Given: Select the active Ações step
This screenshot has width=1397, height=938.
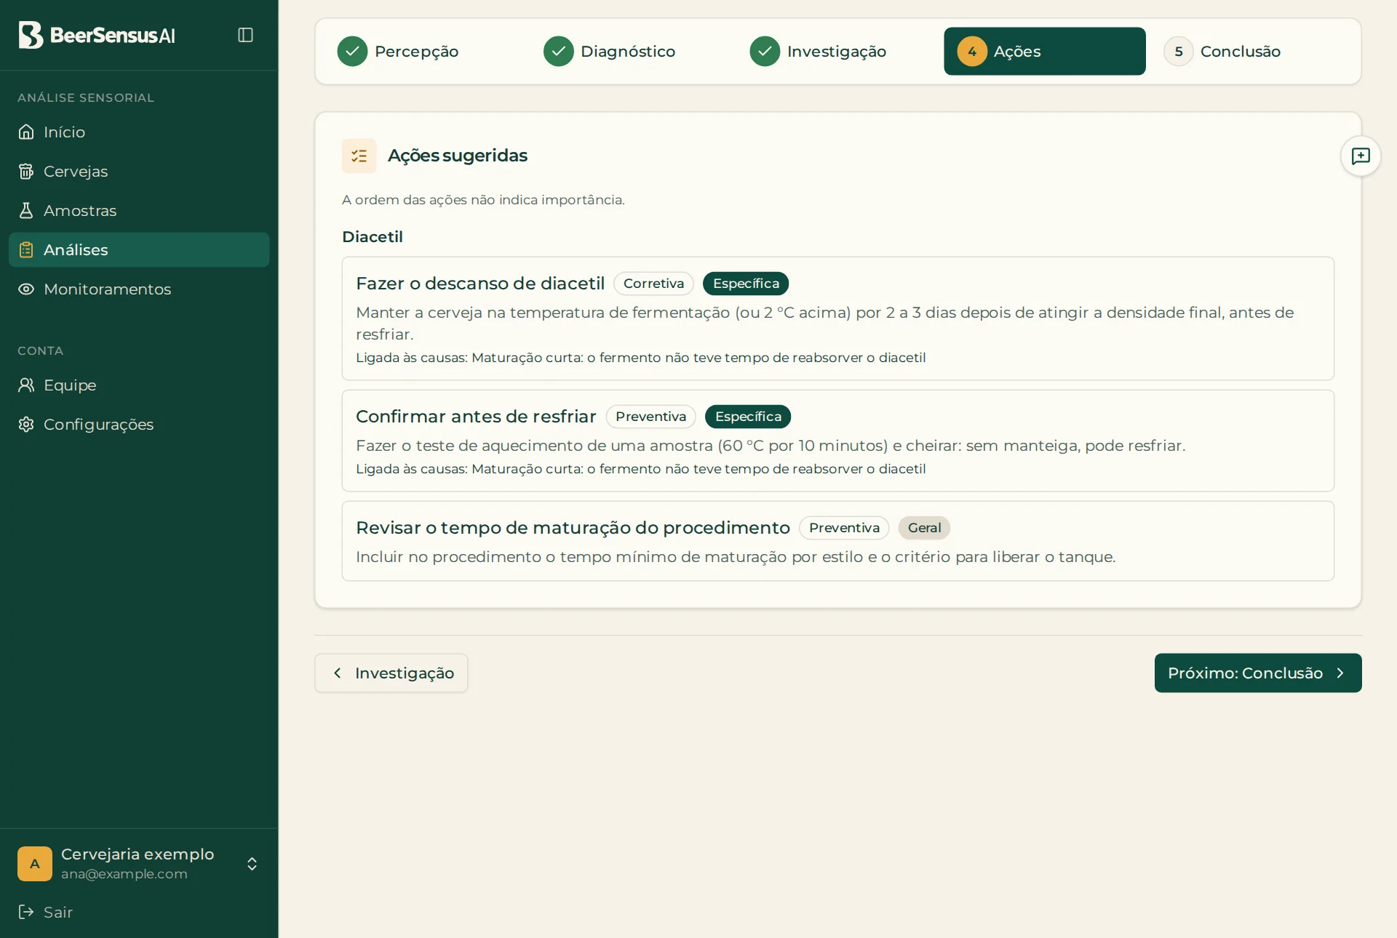Looking at the screenshot, I should [1045, 51].
